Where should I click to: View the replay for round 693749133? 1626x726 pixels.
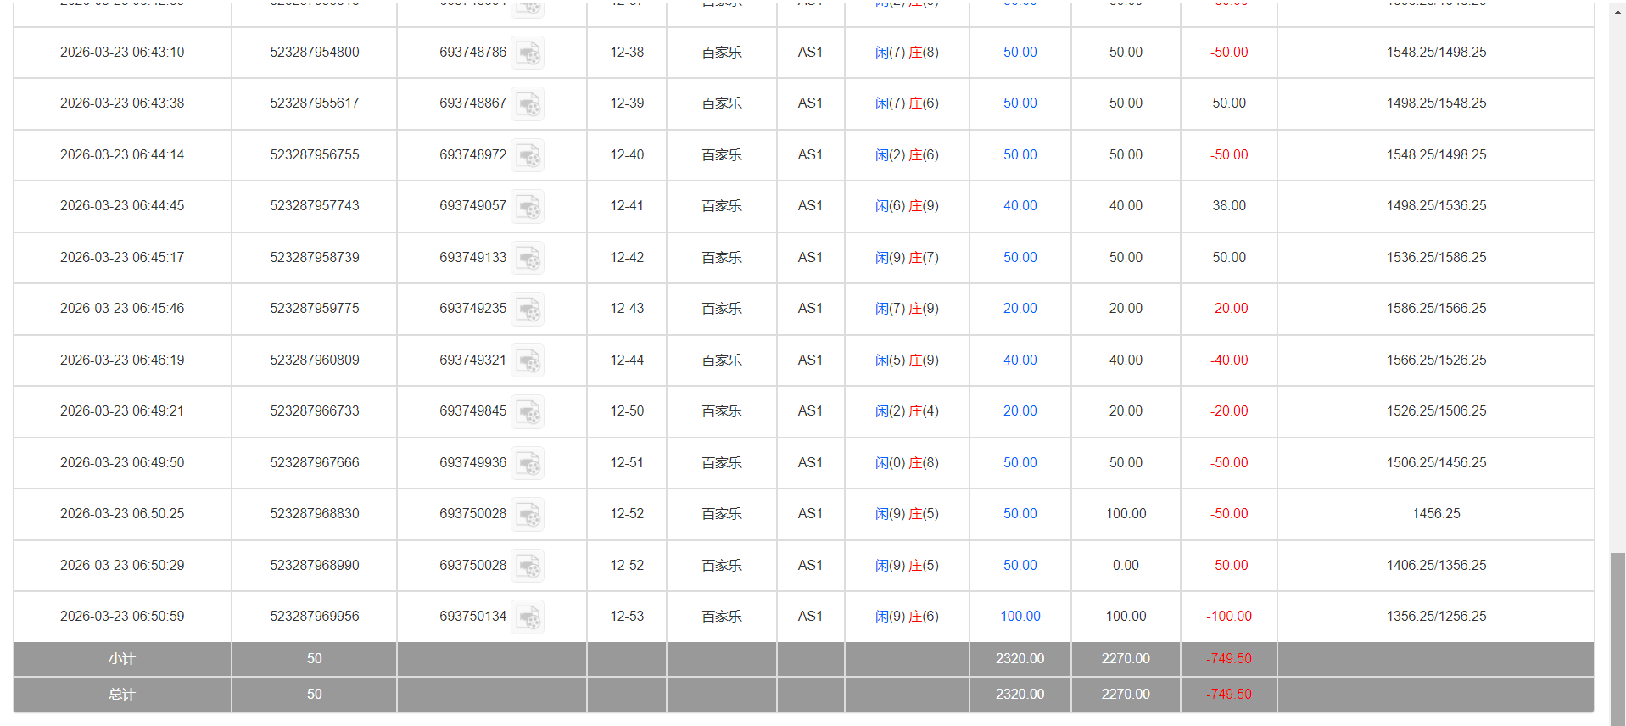[x=528, y=259]
